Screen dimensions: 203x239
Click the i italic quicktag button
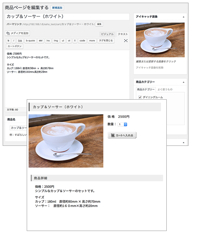[14, 40]
